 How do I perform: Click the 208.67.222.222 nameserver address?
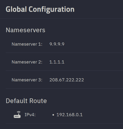(x=67, y=80)
